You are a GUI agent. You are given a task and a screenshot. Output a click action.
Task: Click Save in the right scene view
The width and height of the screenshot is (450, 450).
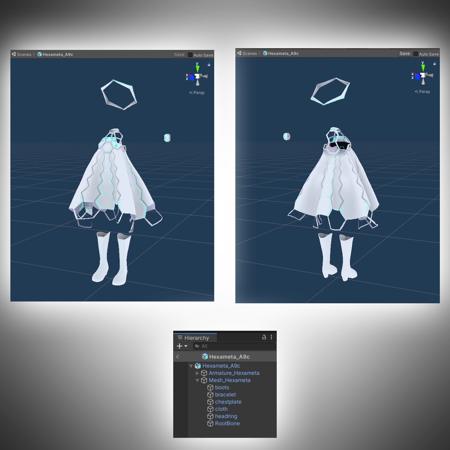(x=405, y=53)
